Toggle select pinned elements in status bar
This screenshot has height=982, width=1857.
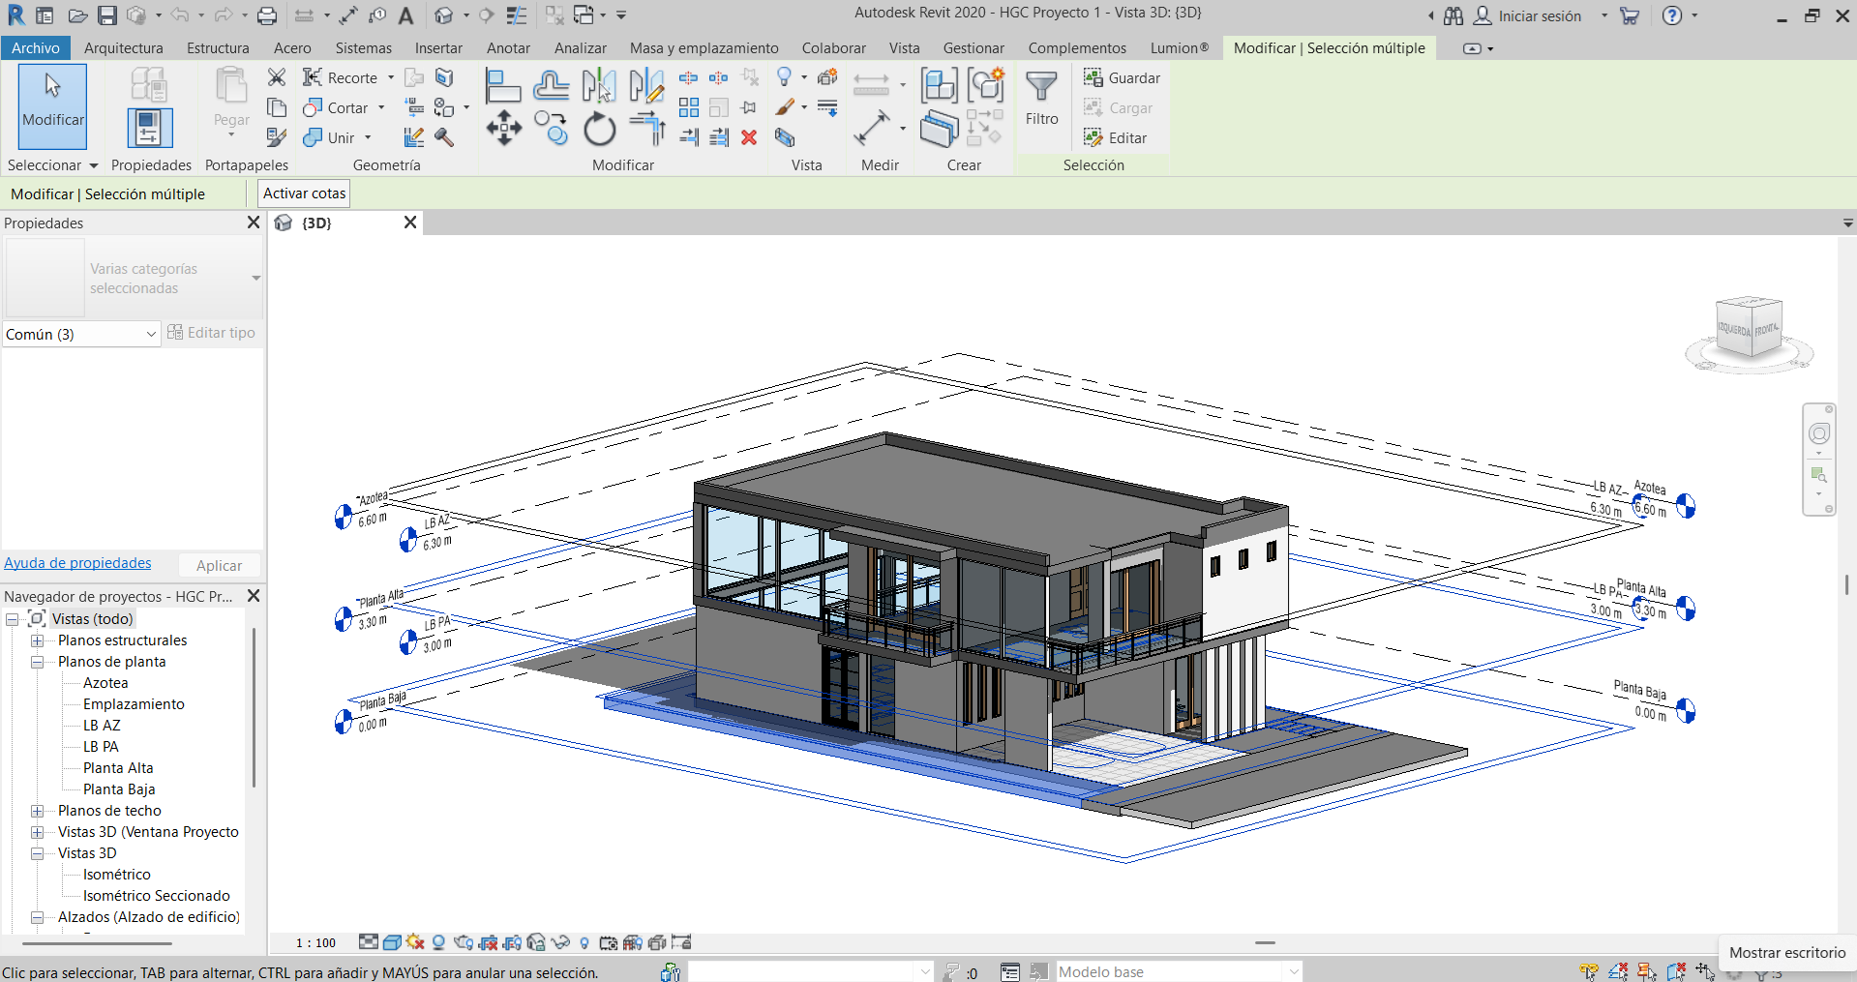tap(1646, 971)
